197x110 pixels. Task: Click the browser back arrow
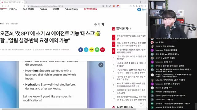[2, 6]
